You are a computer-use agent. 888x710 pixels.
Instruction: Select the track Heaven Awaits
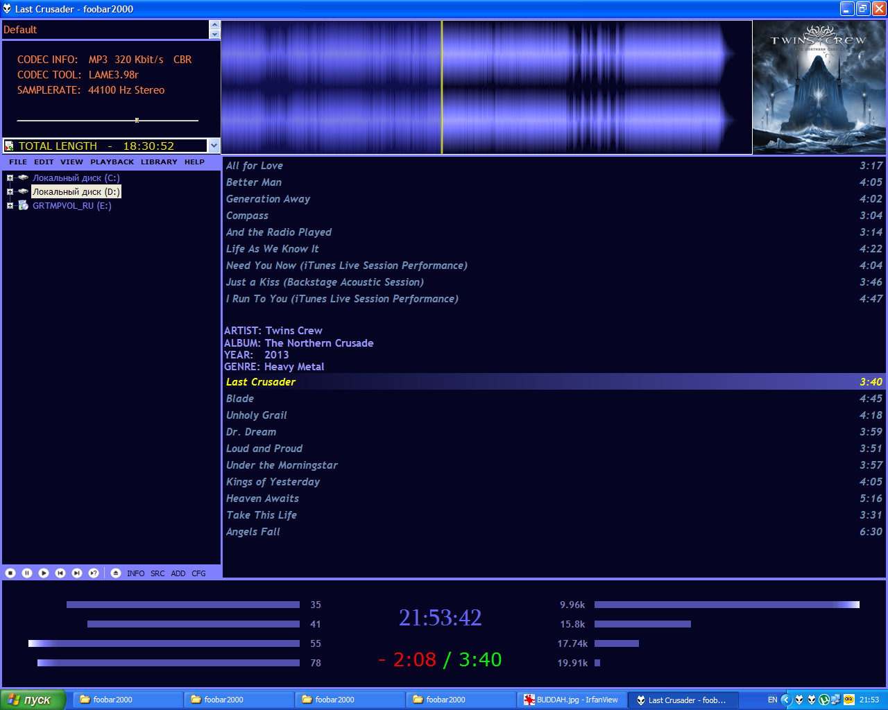pos(262,499)
